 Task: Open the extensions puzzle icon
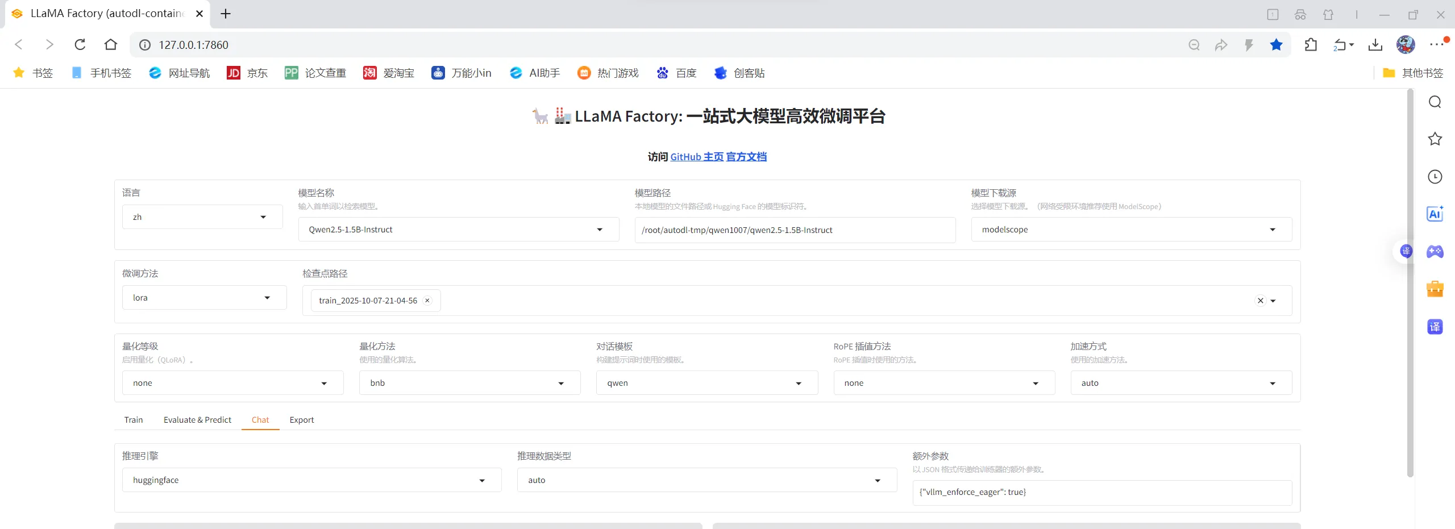click(x=1311, y=45)
